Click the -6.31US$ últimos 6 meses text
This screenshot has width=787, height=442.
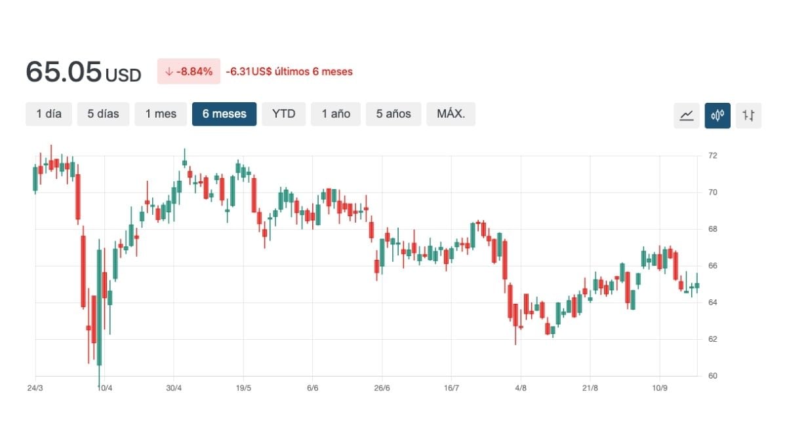click(289, 71)
